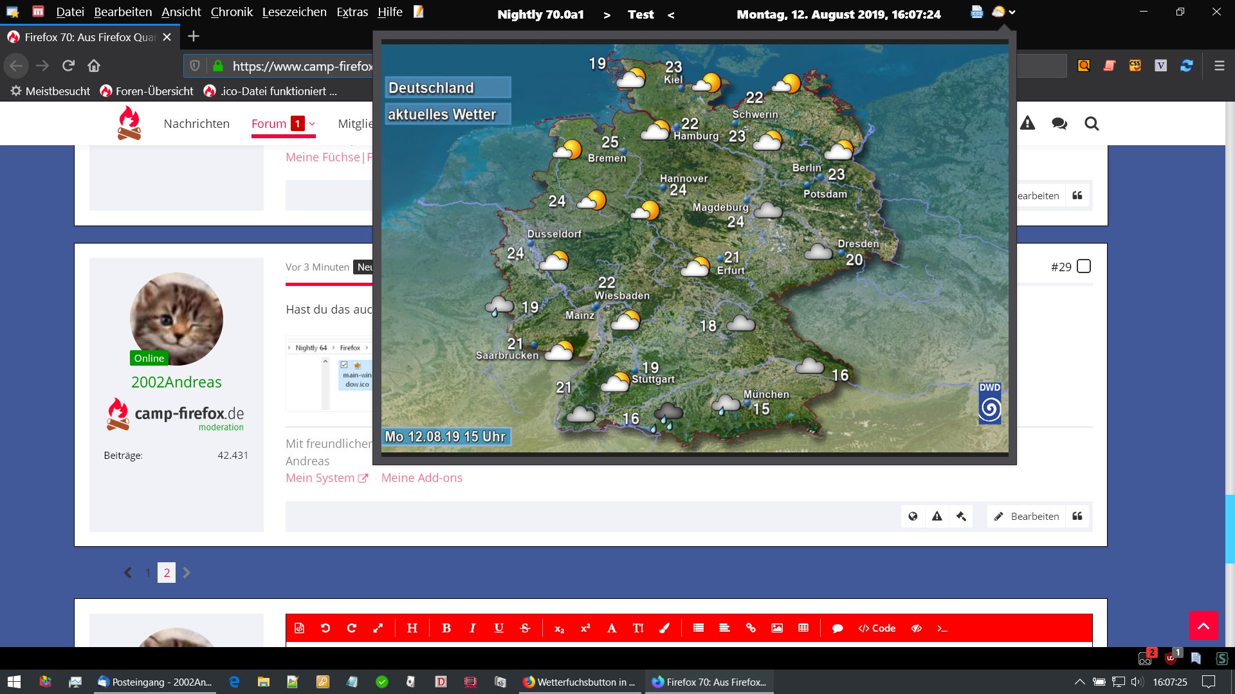Tick the checkbox next to post #29
Screen dimensions: 1235x694
coord(1084,266)
